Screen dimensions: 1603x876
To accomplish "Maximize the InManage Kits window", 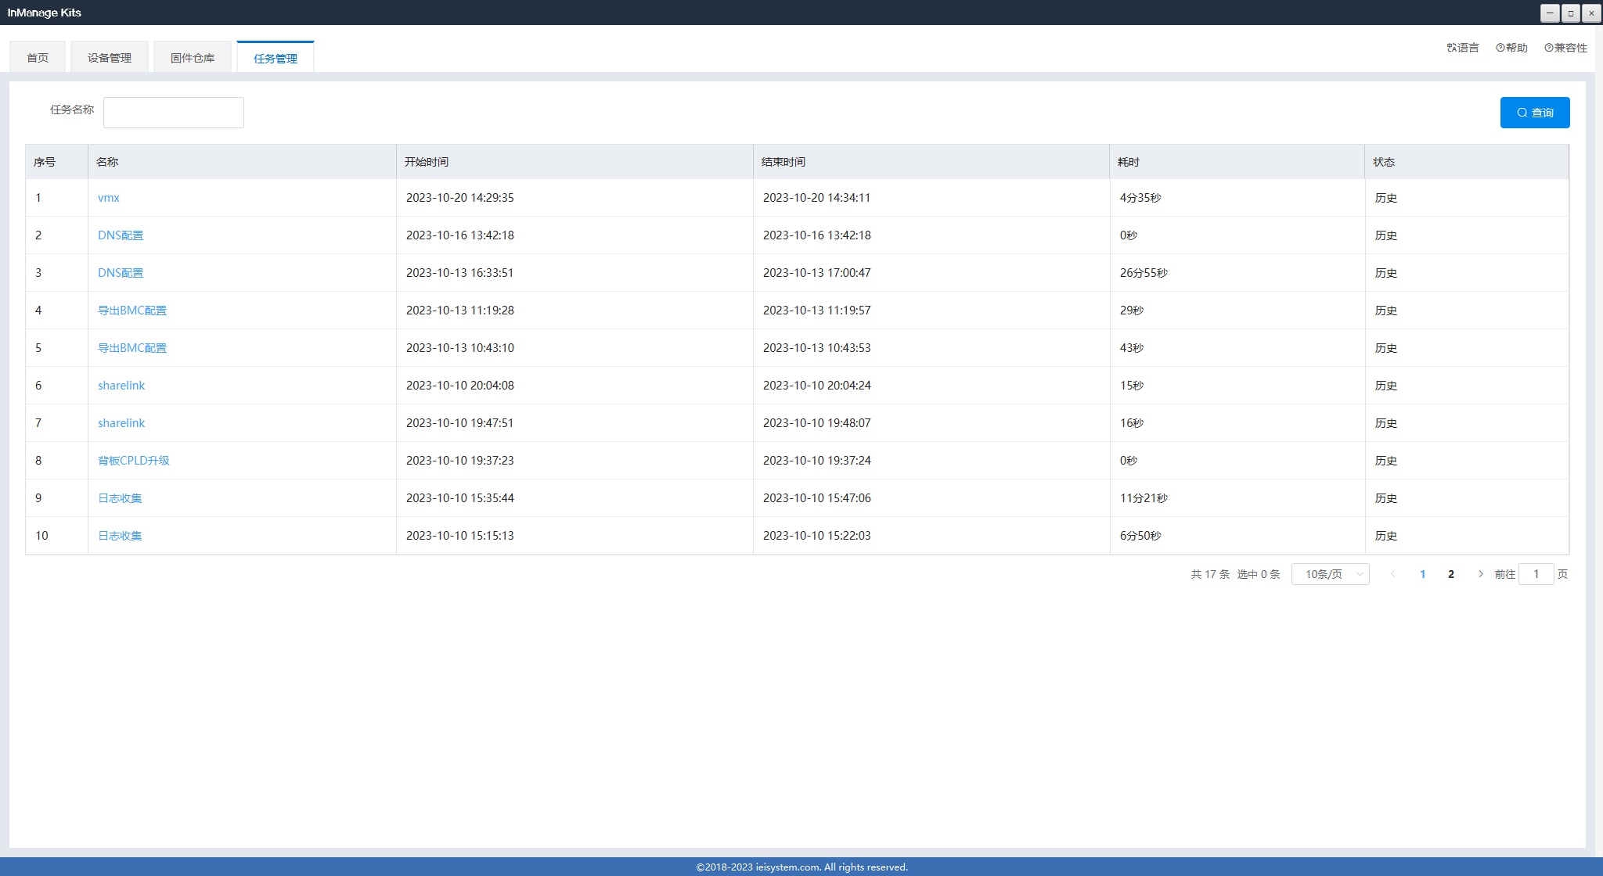I will 1570,13.
